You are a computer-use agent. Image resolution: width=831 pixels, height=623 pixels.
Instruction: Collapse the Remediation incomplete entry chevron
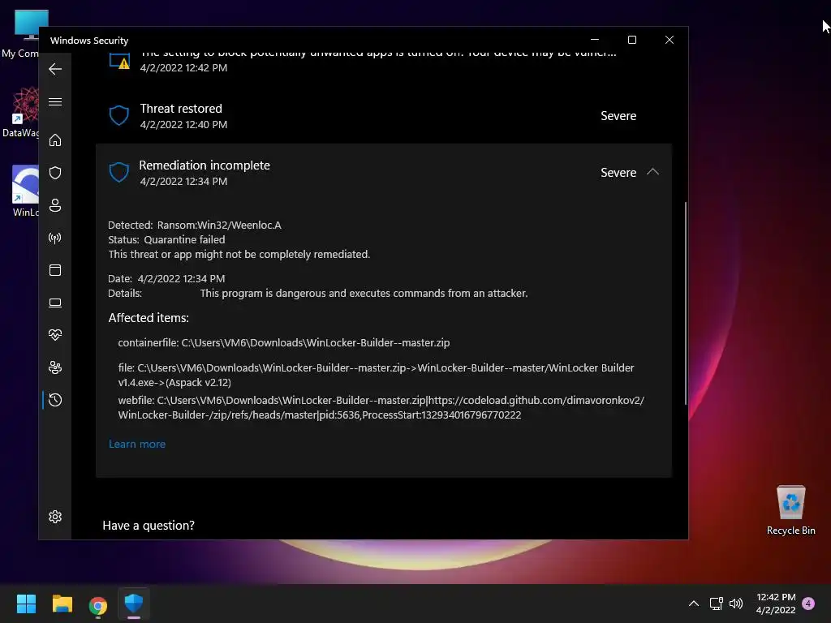pos(653,172)
